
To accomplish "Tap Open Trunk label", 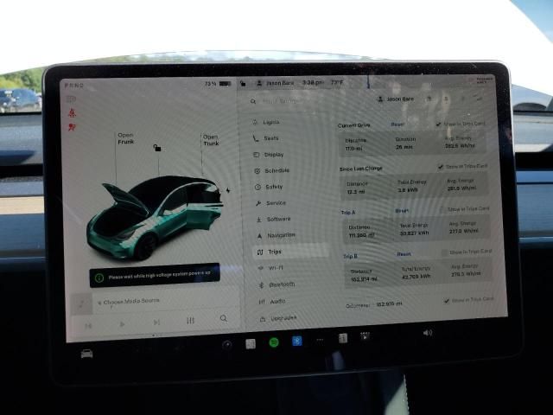I will pos(211,139).
